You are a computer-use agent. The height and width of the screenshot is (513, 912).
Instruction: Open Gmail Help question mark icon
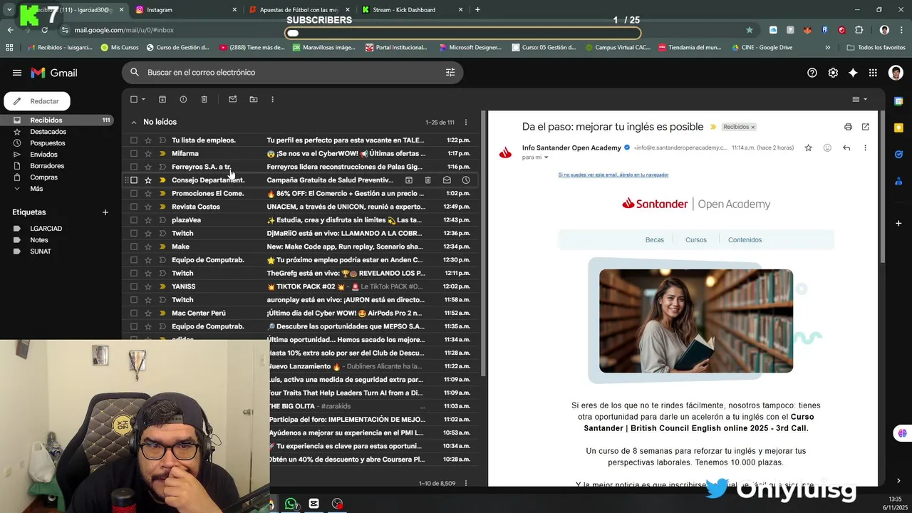coord(812,73)
